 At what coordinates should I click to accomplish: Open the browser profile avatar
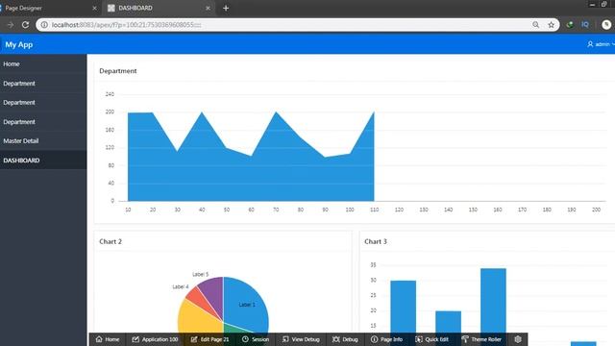pos(606,25)
